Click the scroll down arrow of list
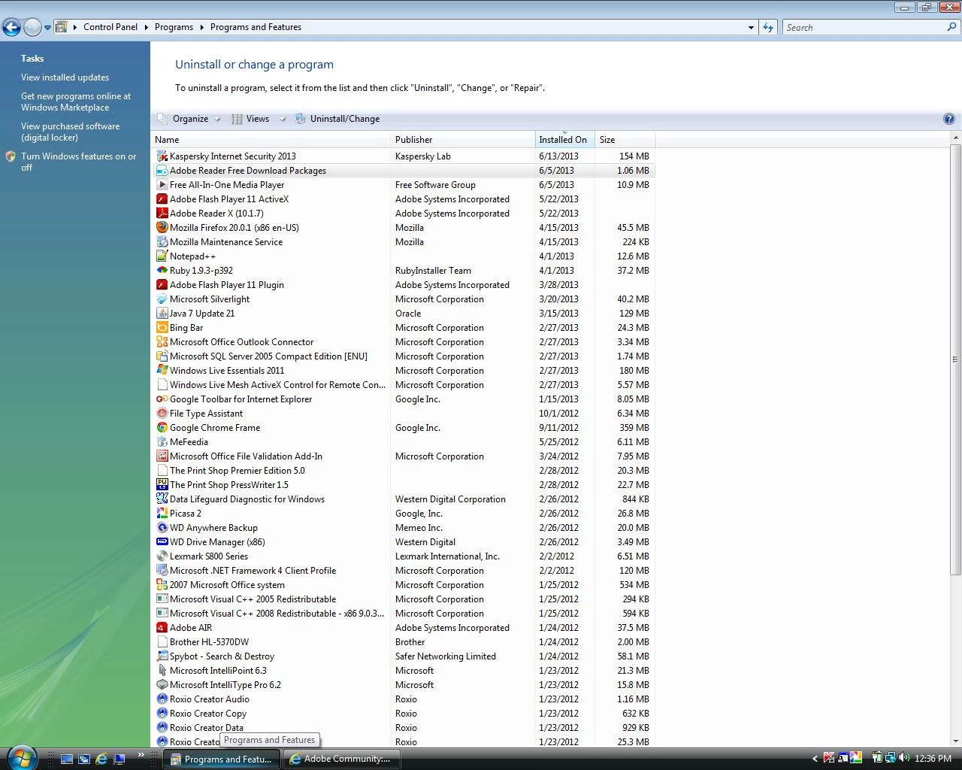Viewport: 962px width, 770px height. coord(955,741)
